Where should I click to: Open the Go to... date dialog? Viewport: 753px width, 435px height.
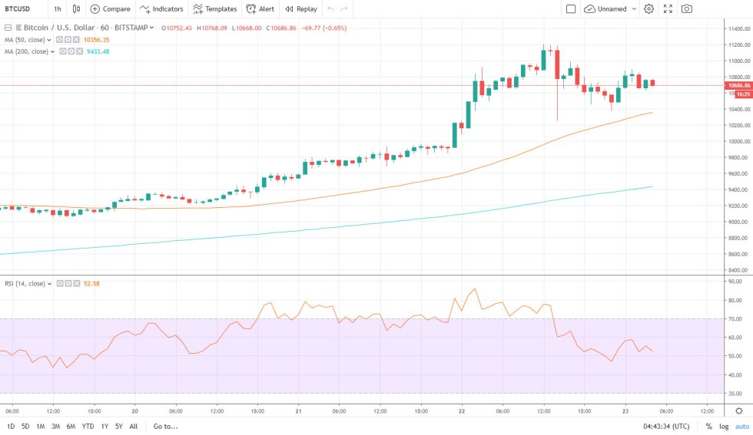[166, 426]
